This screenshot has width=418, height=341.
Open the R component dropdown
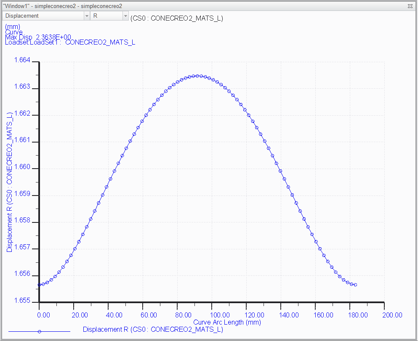tap(109, 16)
